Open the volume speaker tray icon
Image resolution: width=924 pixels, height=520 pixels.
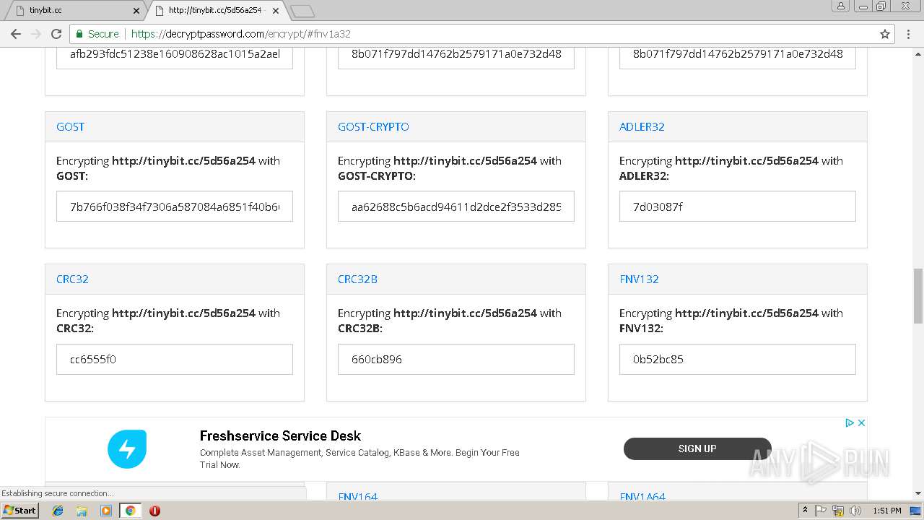click(855, 511)
